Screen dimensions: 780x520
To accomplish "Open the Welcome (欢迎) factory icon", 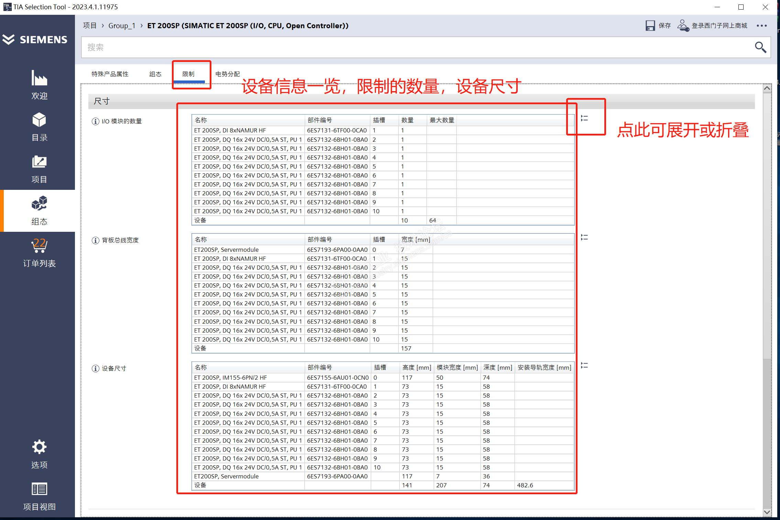I will 39,78.
